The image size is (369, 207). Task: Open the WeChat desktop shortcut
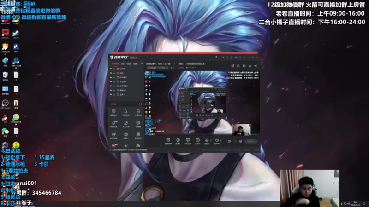pyautogui.click(x=5, y=132)
